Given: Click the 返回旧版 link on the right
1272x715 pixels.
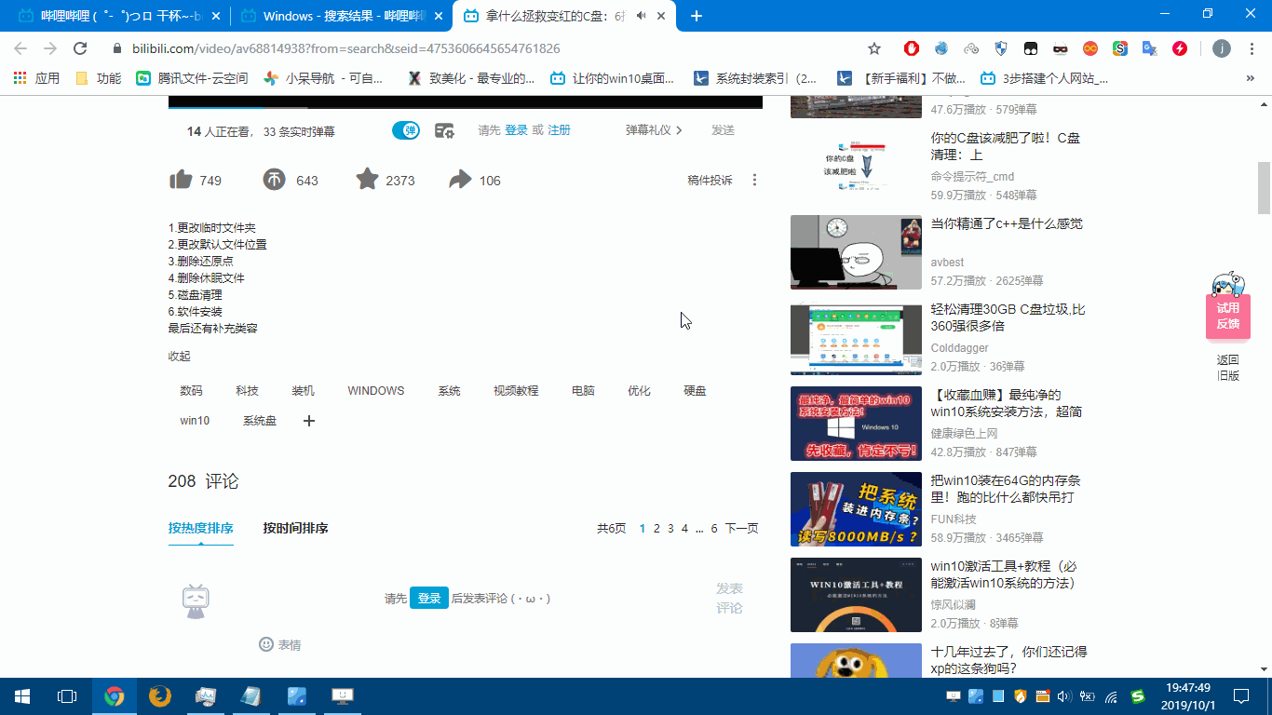Looking at the screenshot, I should pos(1228,366).
